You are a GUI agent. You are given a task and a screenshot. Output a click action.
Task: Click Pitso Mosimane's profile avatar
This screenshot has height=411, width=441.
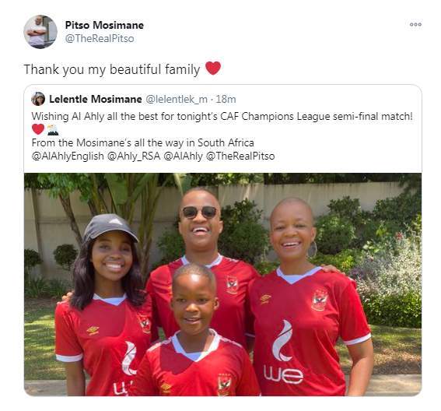click(x=40, y=32)
